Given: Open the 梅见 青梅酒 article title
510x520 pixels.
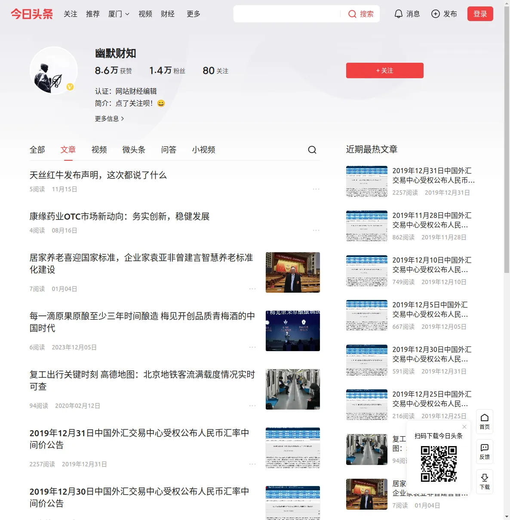Looking at the screenshot, I should pos(142,322).
